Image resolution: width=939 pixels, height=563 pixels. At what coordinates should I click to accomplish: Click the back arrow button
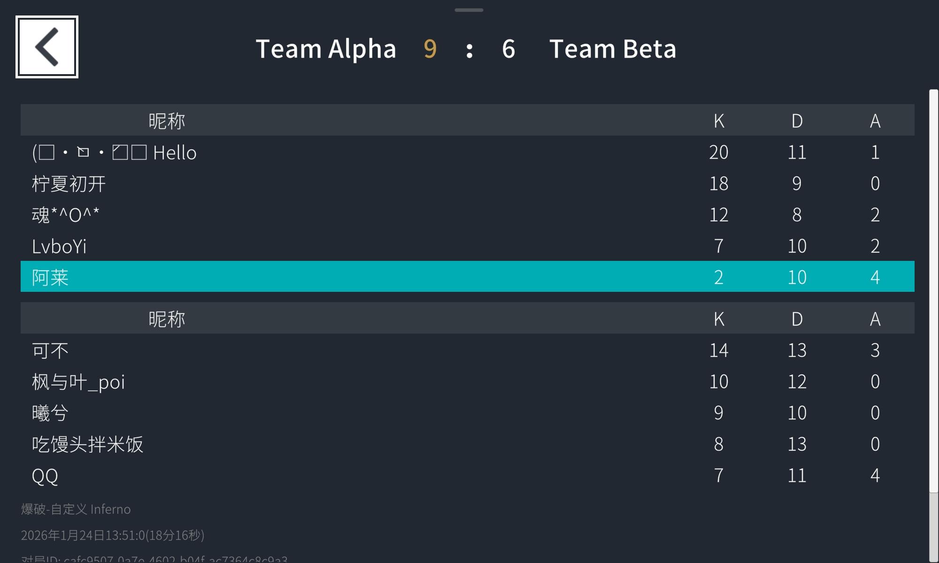pos(47,47)
